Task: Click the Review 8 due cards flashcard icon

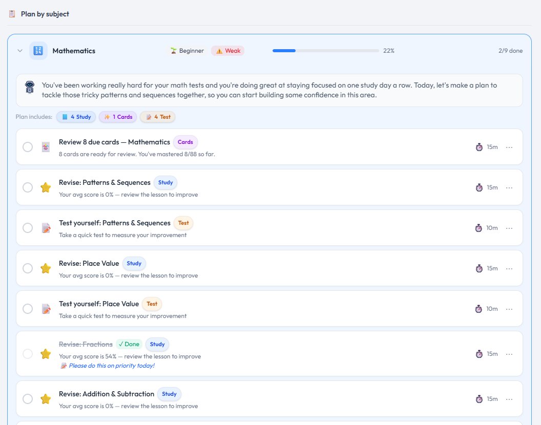Action: (x=46, y=147)
